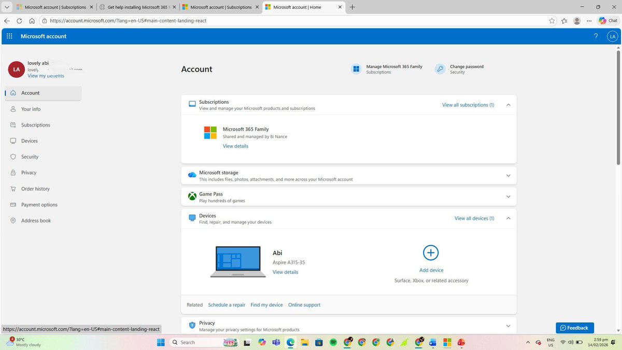Open the browser Favorites list icon
The width and height of the screenshot is (622, 350).
(x=564, y=21)
